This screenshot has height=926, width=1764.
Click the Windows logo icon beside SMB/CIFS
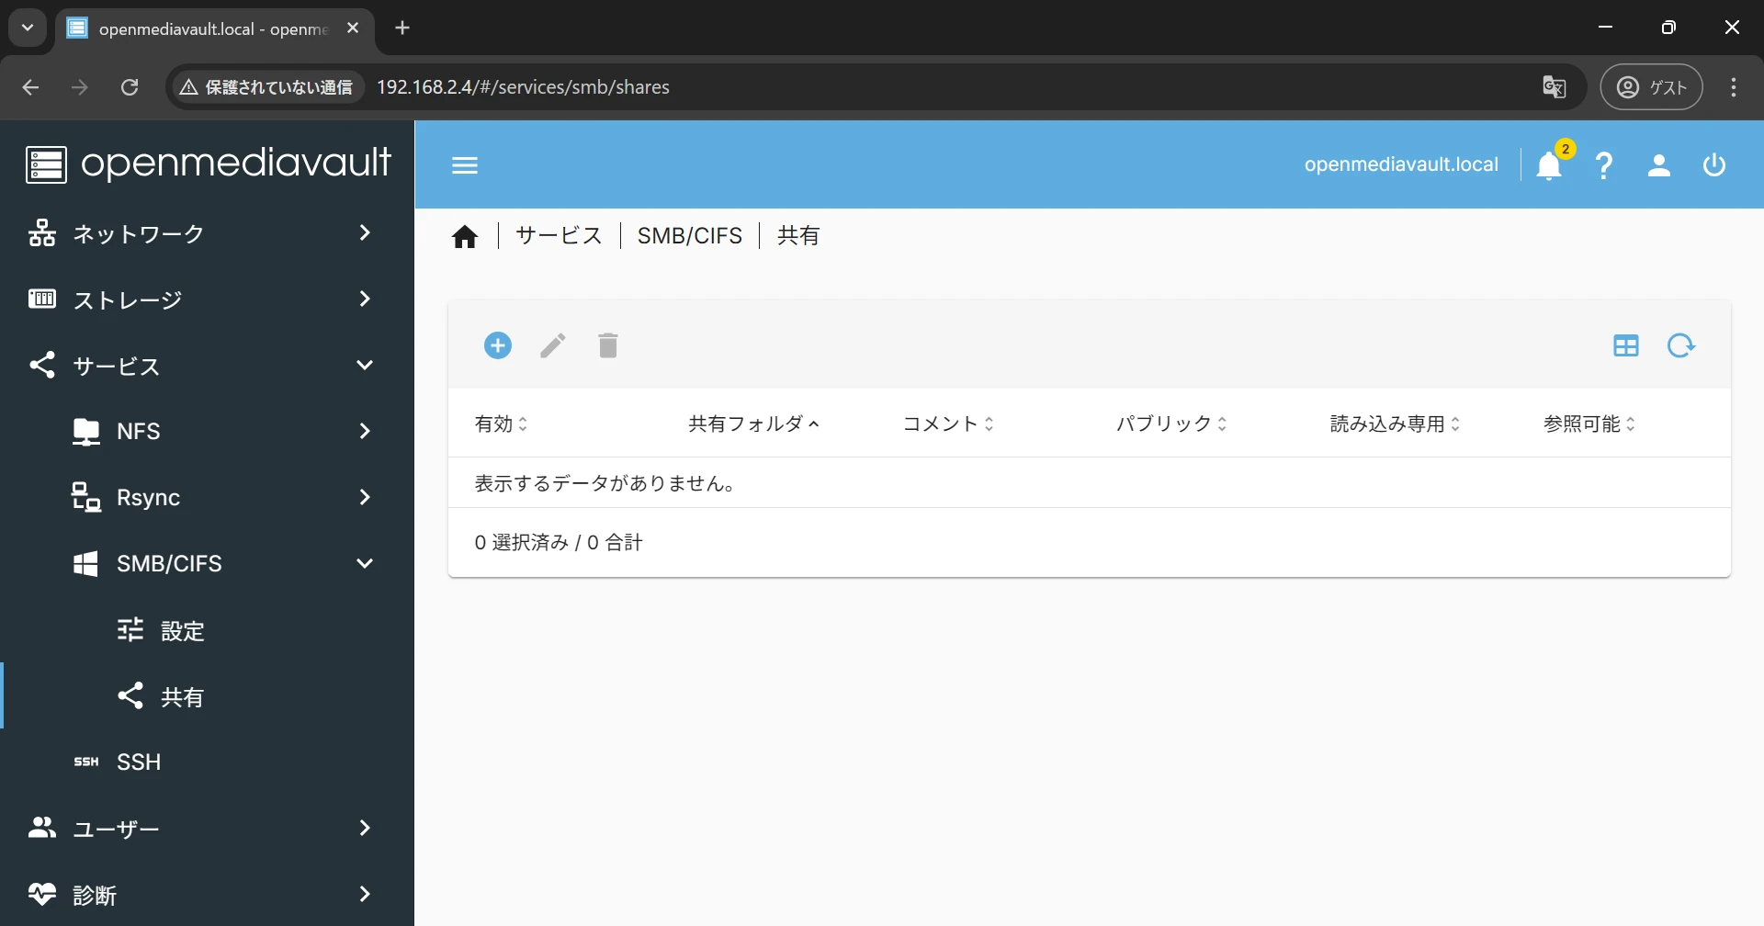(x=86, y=564)
